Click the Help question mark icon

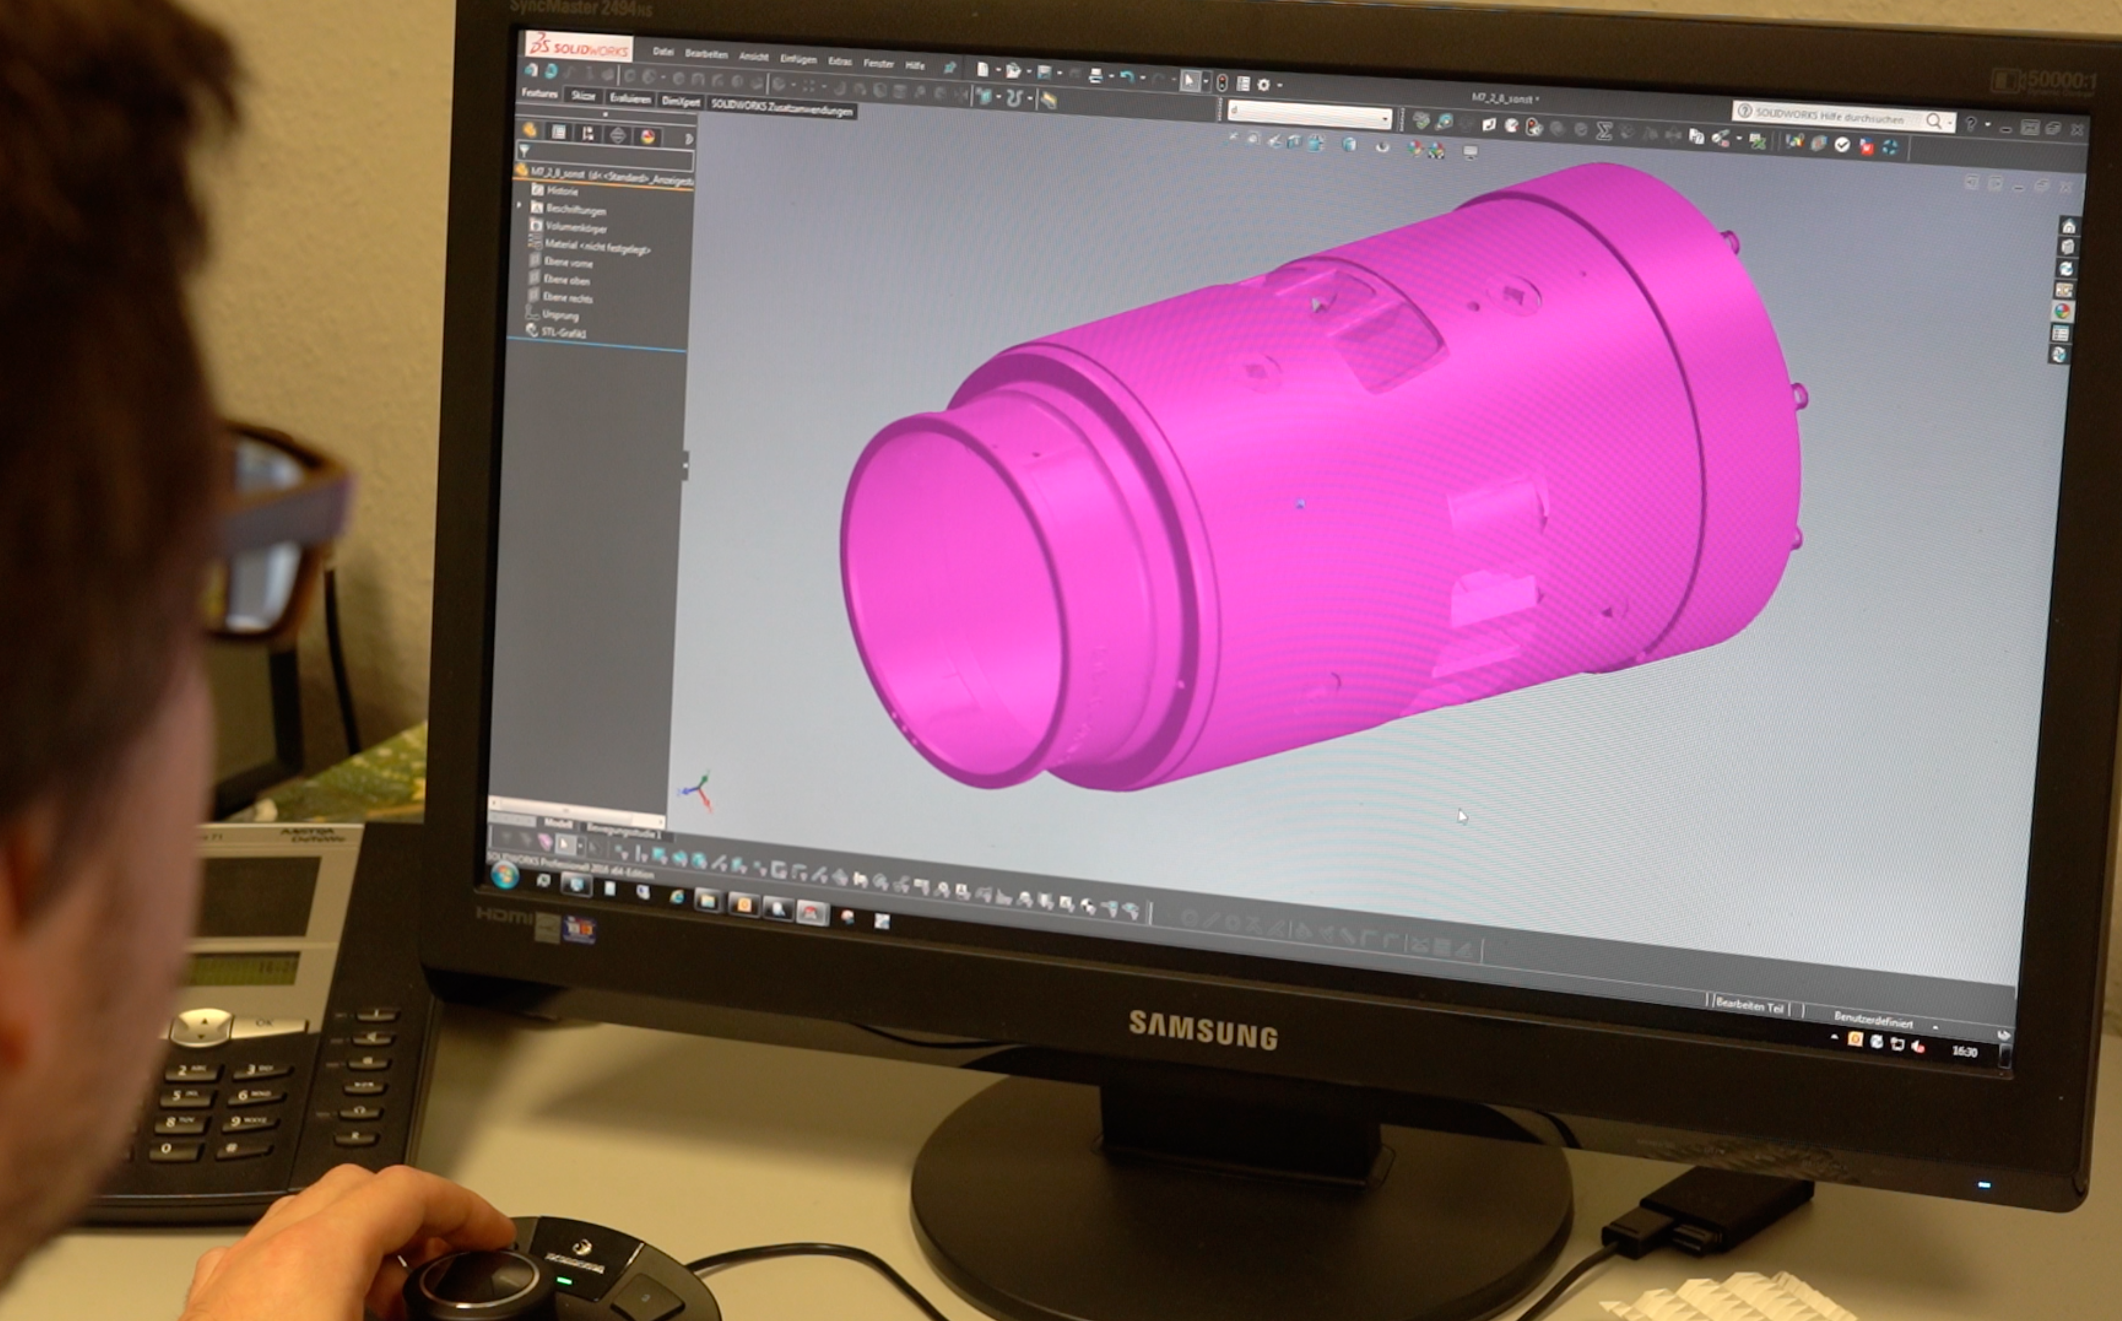1970,124
